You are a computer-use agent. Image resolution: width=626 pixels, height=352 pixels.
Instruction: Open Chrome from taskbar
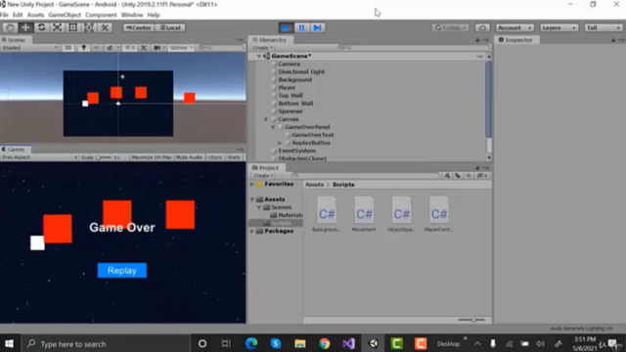click(x=324, y=343)
